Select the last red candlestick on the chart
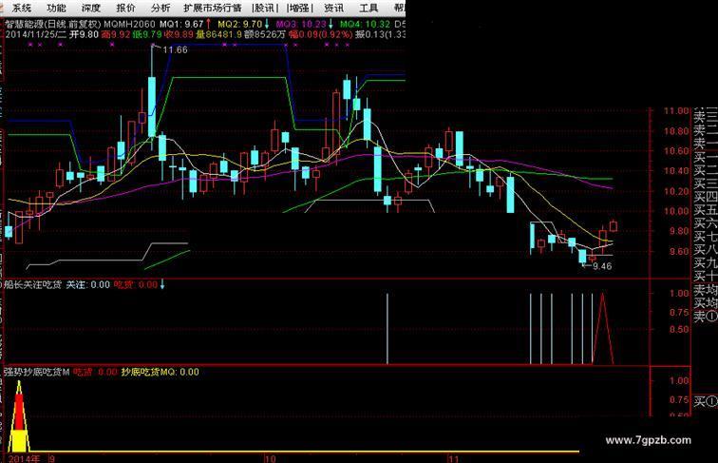The width and height of the screenshot is (718, 463). click(614, 225)
